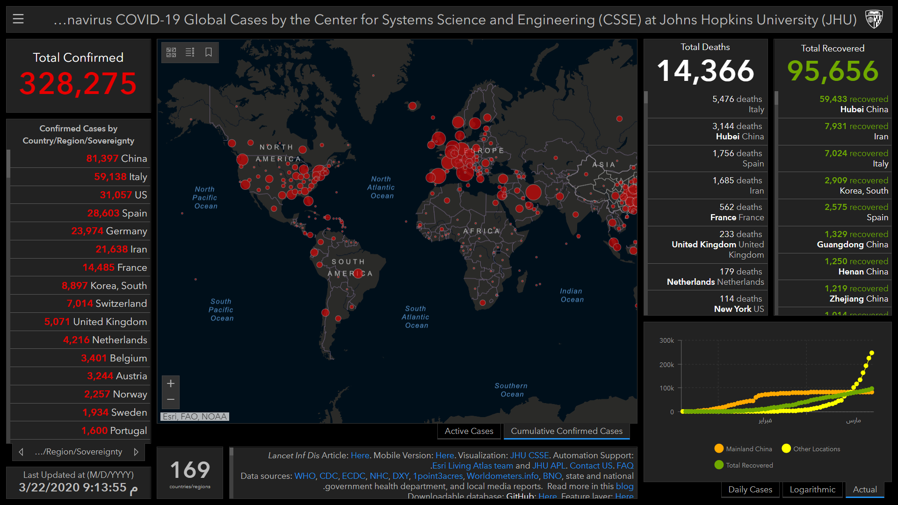
Task: Switch to Cumulative Confirmed Cases tab
Action: click(566, 431)
